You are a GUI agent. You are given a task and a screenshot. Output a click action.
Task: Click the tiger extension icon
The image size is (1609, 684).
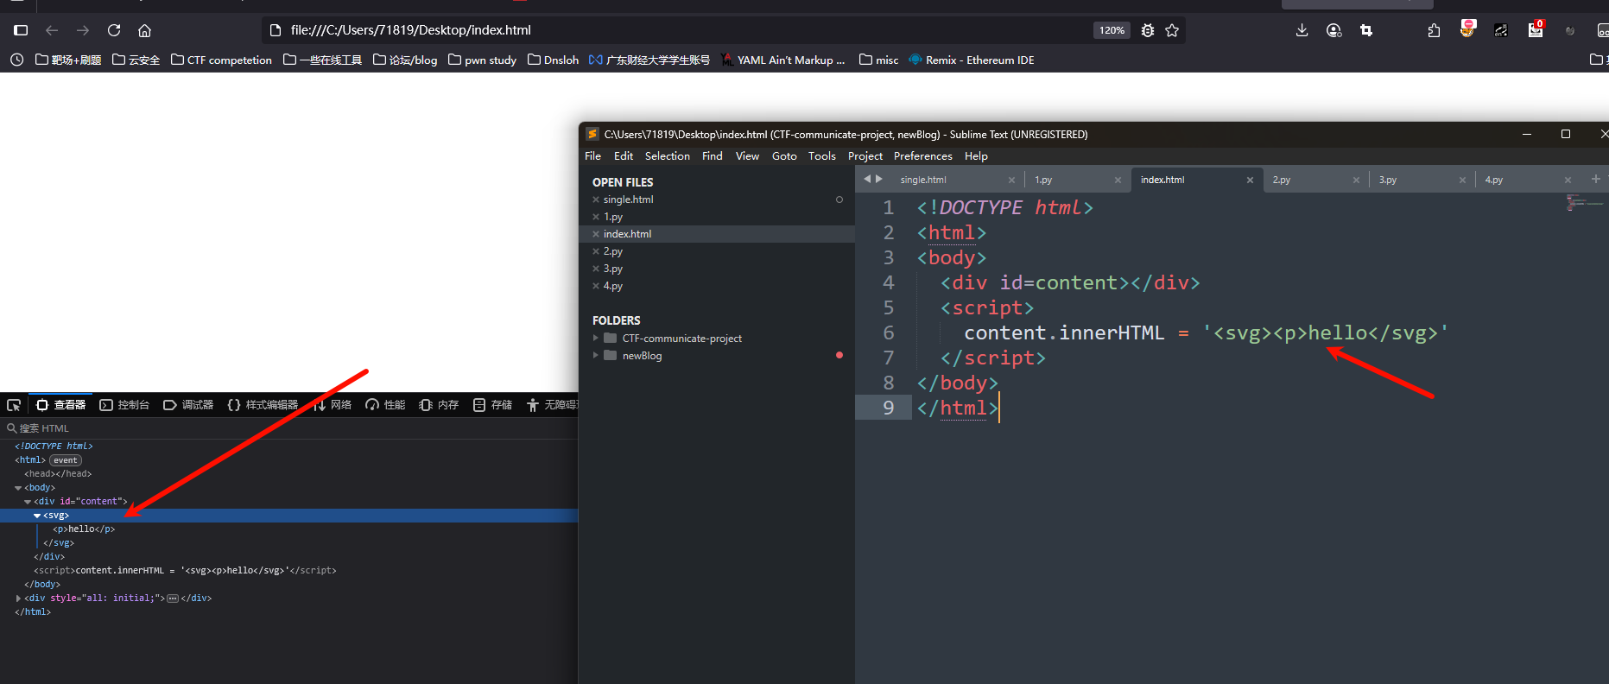(1467, 28)
